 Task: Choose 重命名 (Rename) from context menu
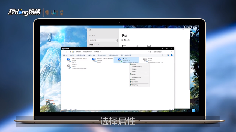click(x=139, y=82)
